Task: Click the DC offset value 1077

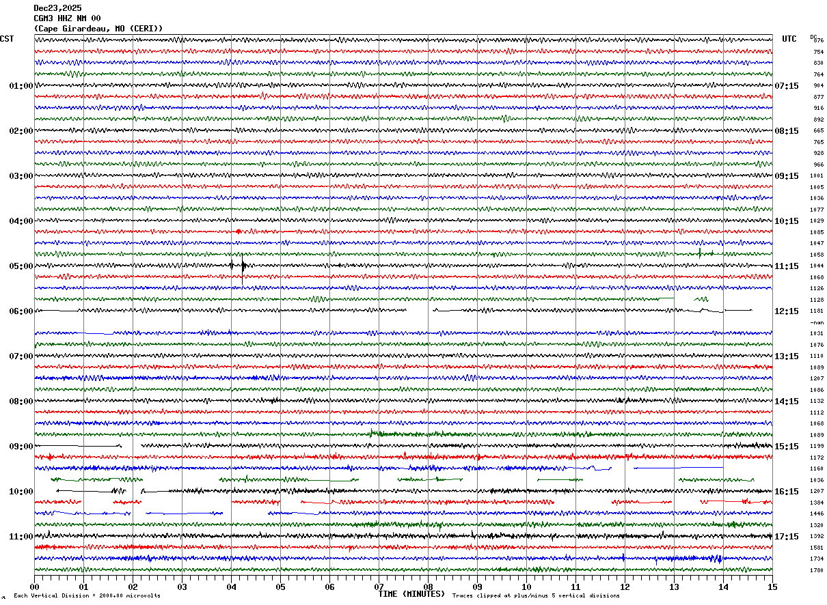Action: pyautogui.click(x=817, y=210)
